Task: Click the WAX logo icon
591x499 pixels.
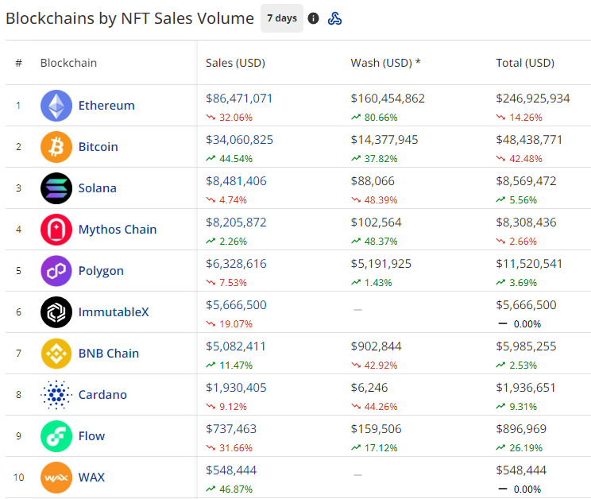Action: pyautogui.click(x=56, y=478)
